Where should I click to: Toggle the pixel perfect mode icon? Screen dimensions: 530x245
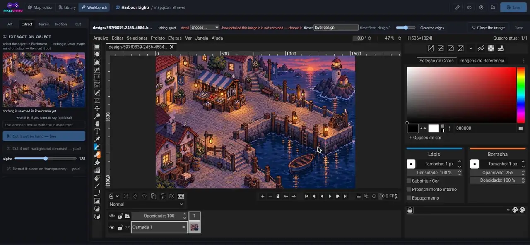point(481,48)
